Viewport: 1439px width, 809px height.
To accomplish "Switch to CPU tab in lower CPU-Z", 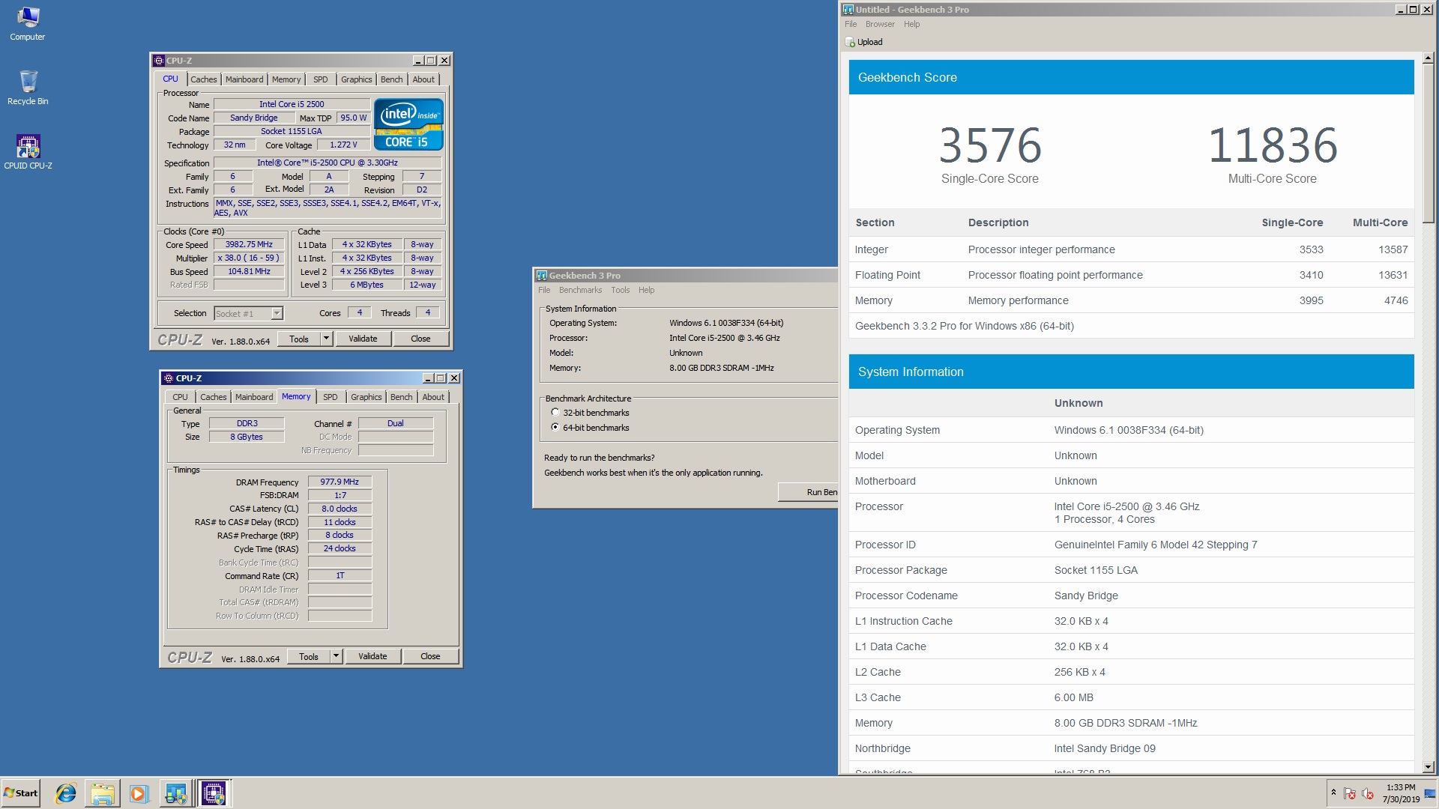I will (x=180, y=397).
